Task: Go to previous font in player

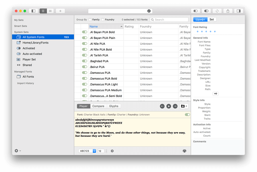Action: click(162, 106)
